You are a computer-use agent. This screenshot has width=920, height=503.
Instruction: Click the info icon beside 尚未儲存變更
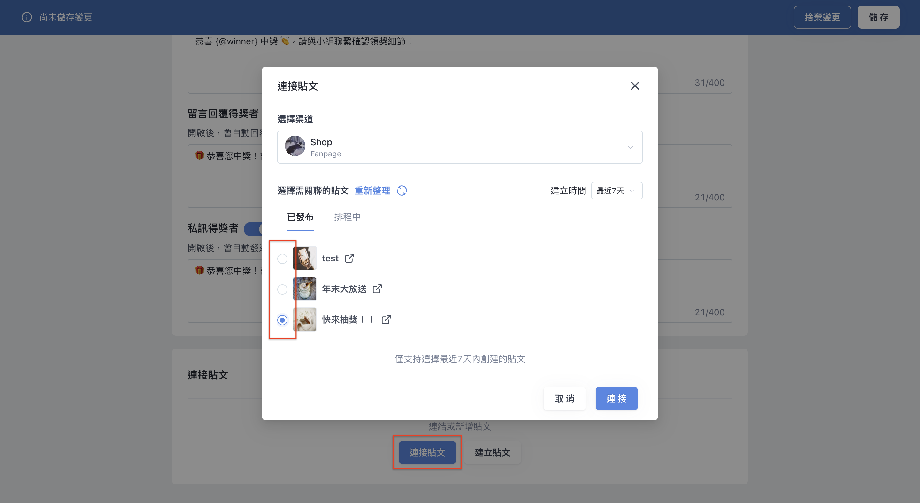tap(27, 17)
